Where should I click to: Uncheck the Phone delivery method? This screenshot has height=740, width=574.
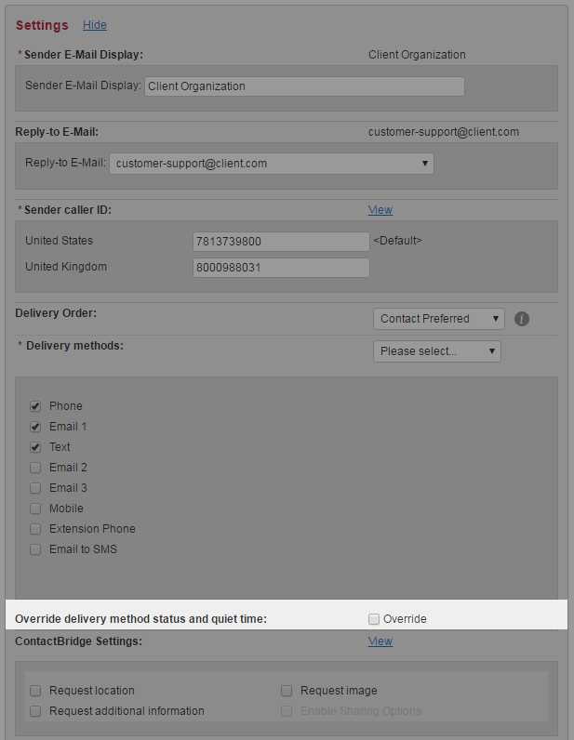click(35, 406)
